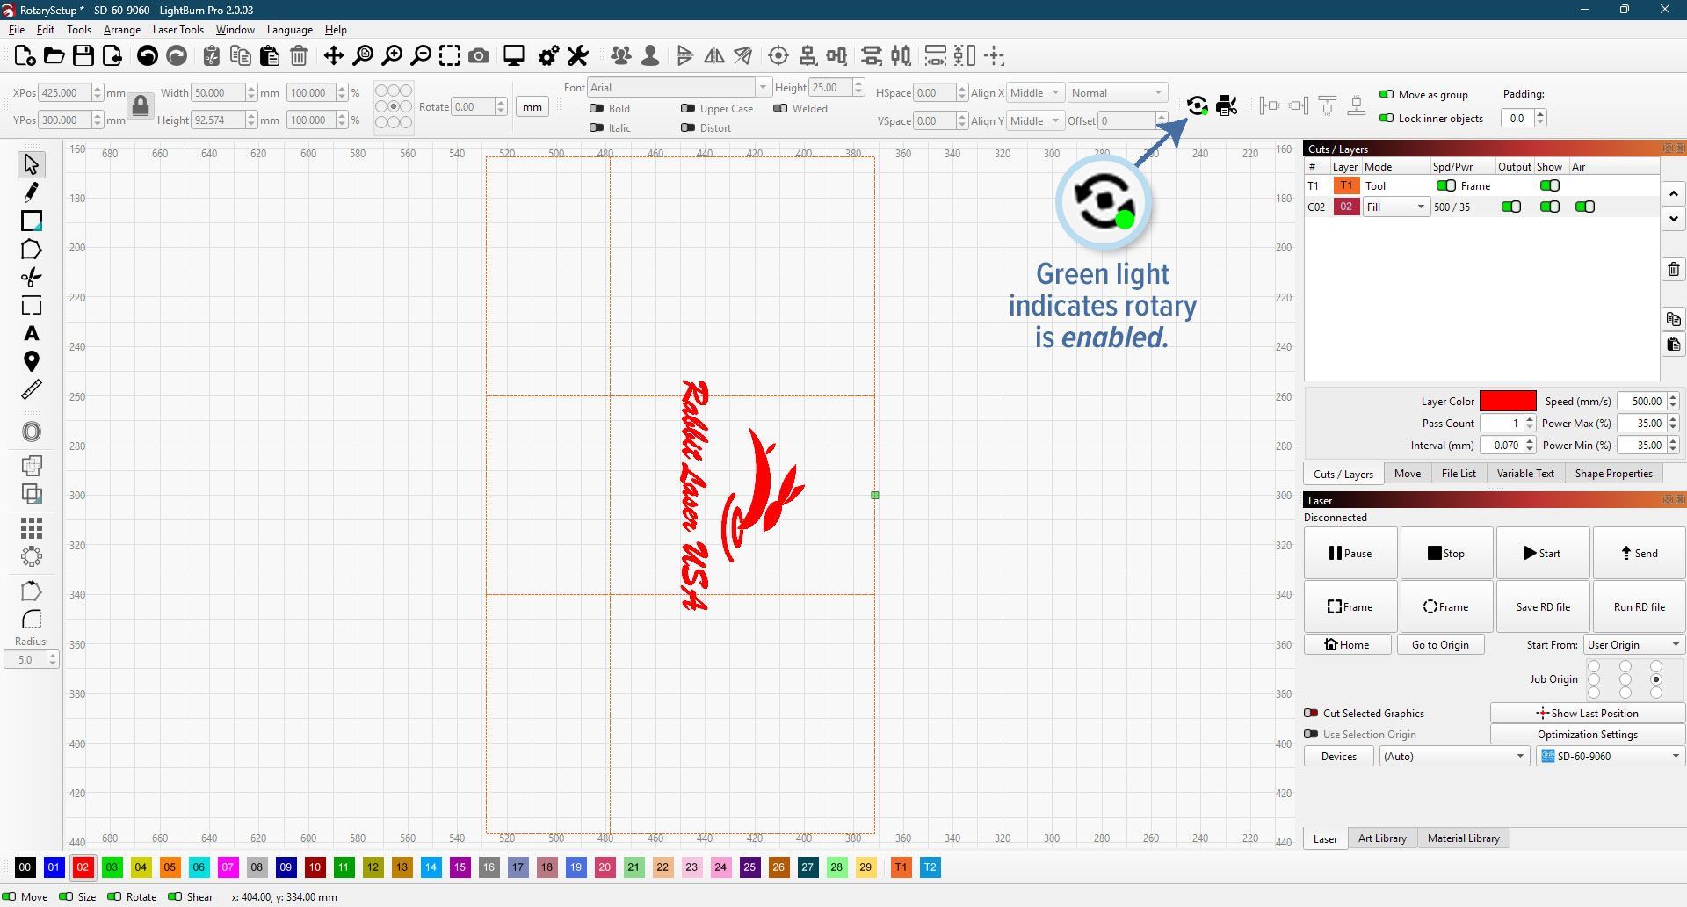Click the Save RD file button
The image size is (1687, 907).
(x=1543, y=606)
